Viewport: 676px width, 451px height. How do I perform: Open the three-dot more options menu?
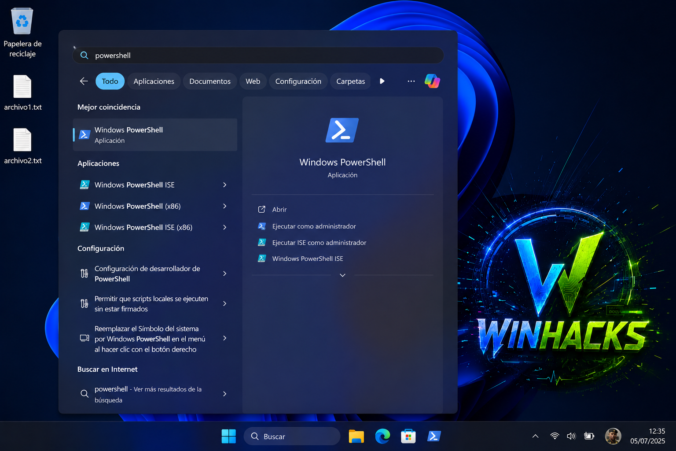click(411, 81)
